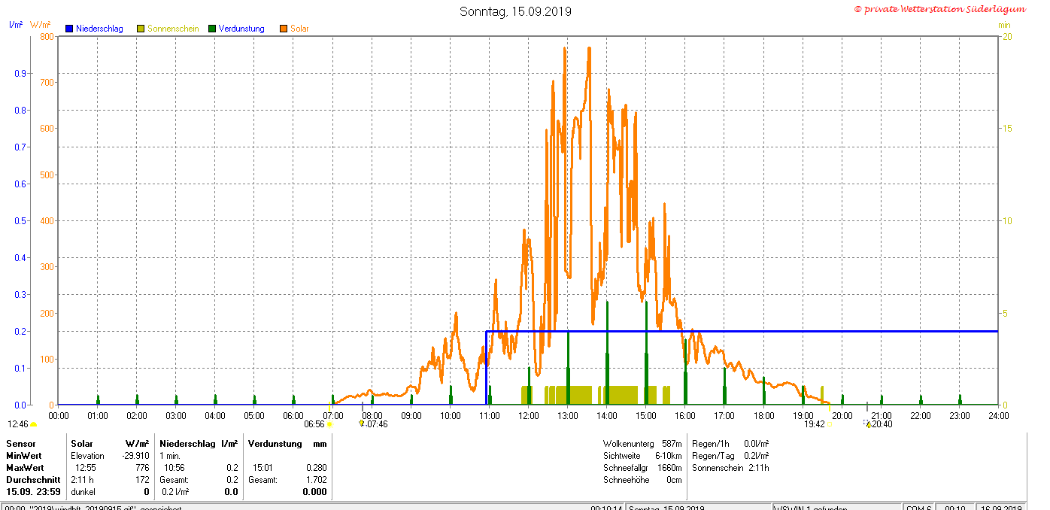Click the yellow sun icon beside 12:46
Image resolution: width=1050 pixels, height=510 pixels.
[33, 424]
